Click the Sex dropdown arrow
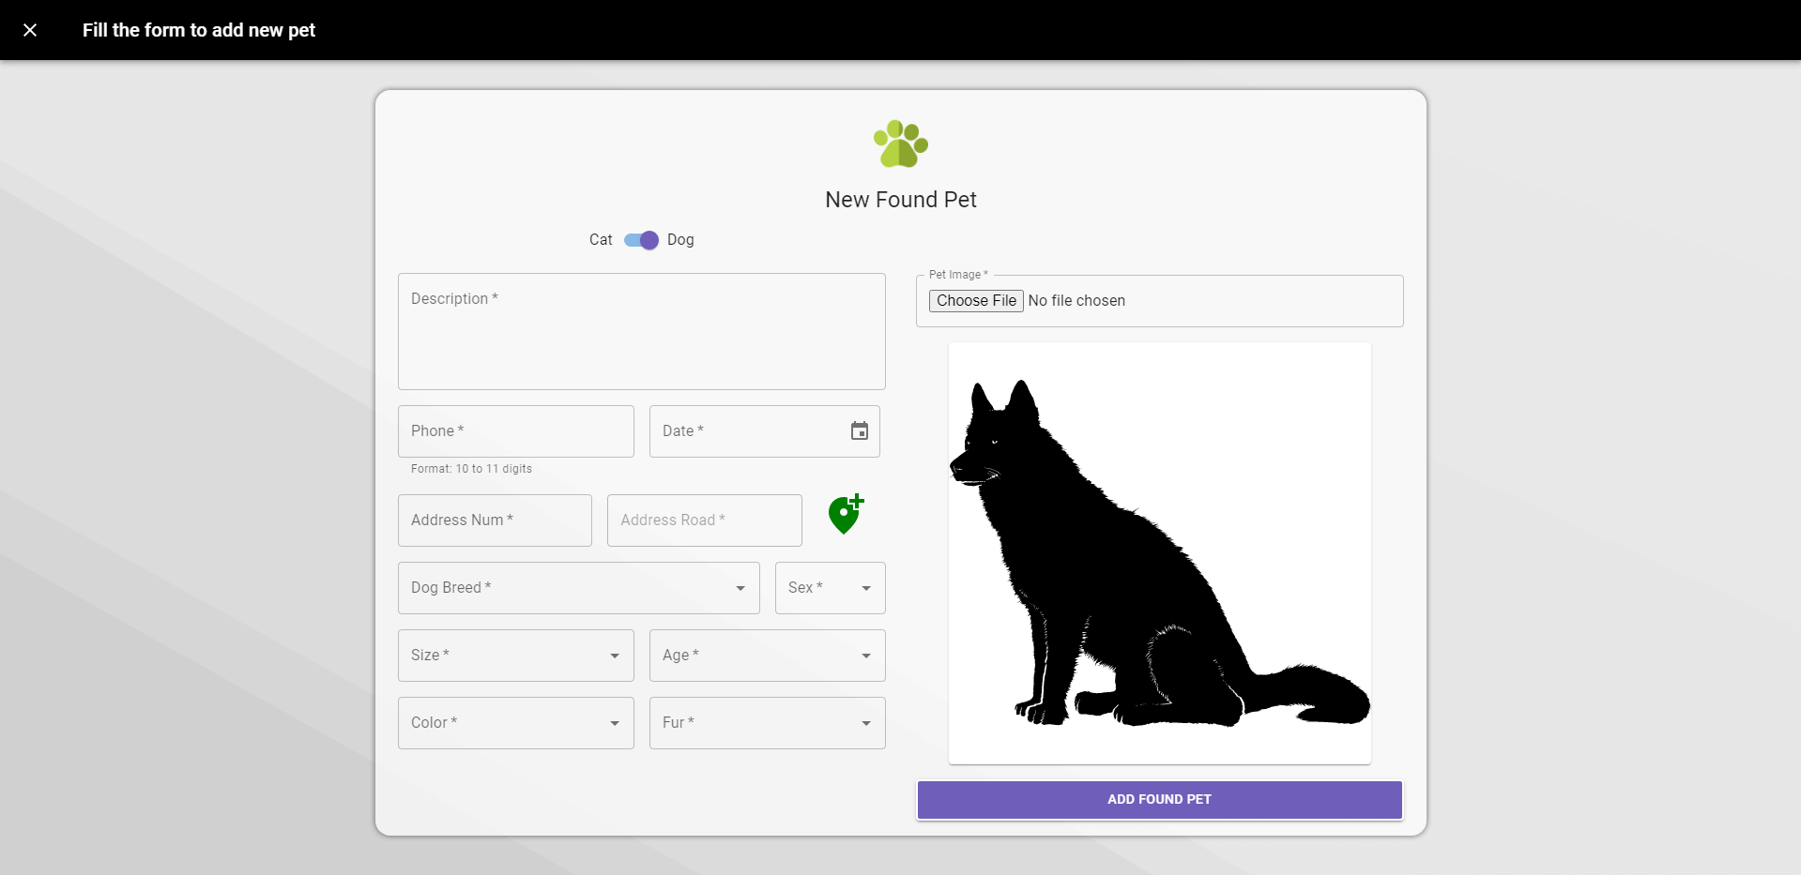The height and width of the screenshot is (875, 1801). (x=864, y=588)
